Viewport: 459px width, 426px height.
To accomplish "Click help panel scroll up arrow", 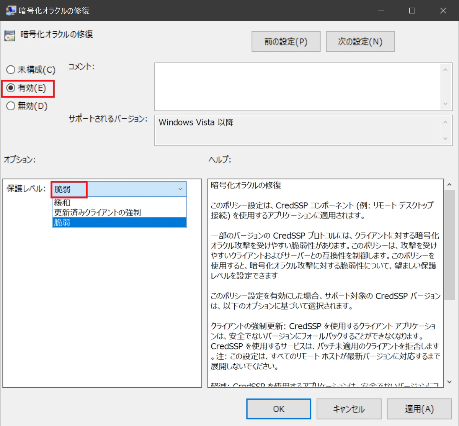I will pos(449,185).
